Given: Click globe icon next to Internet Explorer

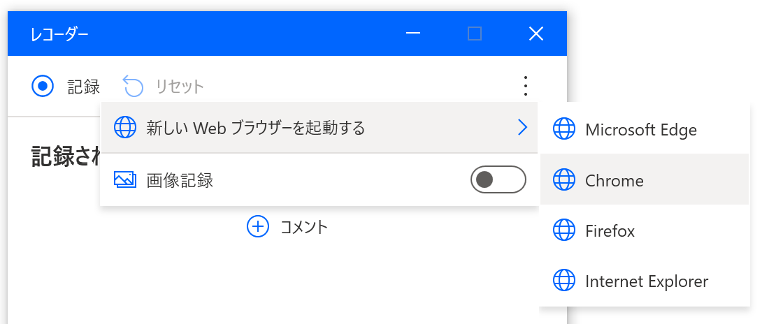Looking at the screenshot, I should point(564,281).
